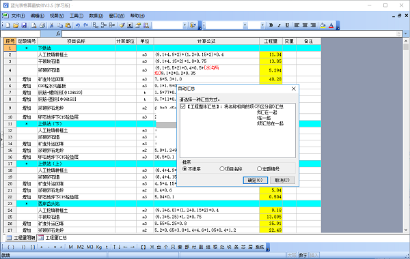Screen dimensions: 410x259
Task: Select row 2 cell 人工挖填耕植土
Action: 76,55
